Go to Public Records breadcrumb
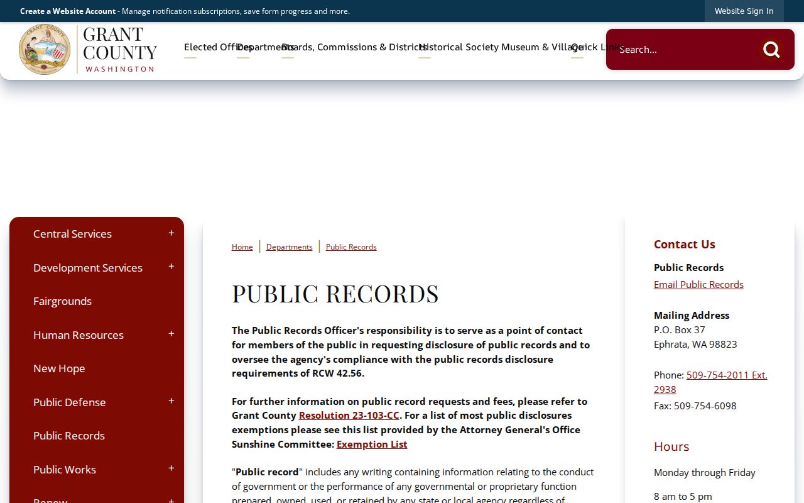This screenshot has height=503, width=804. coord(351,247)
